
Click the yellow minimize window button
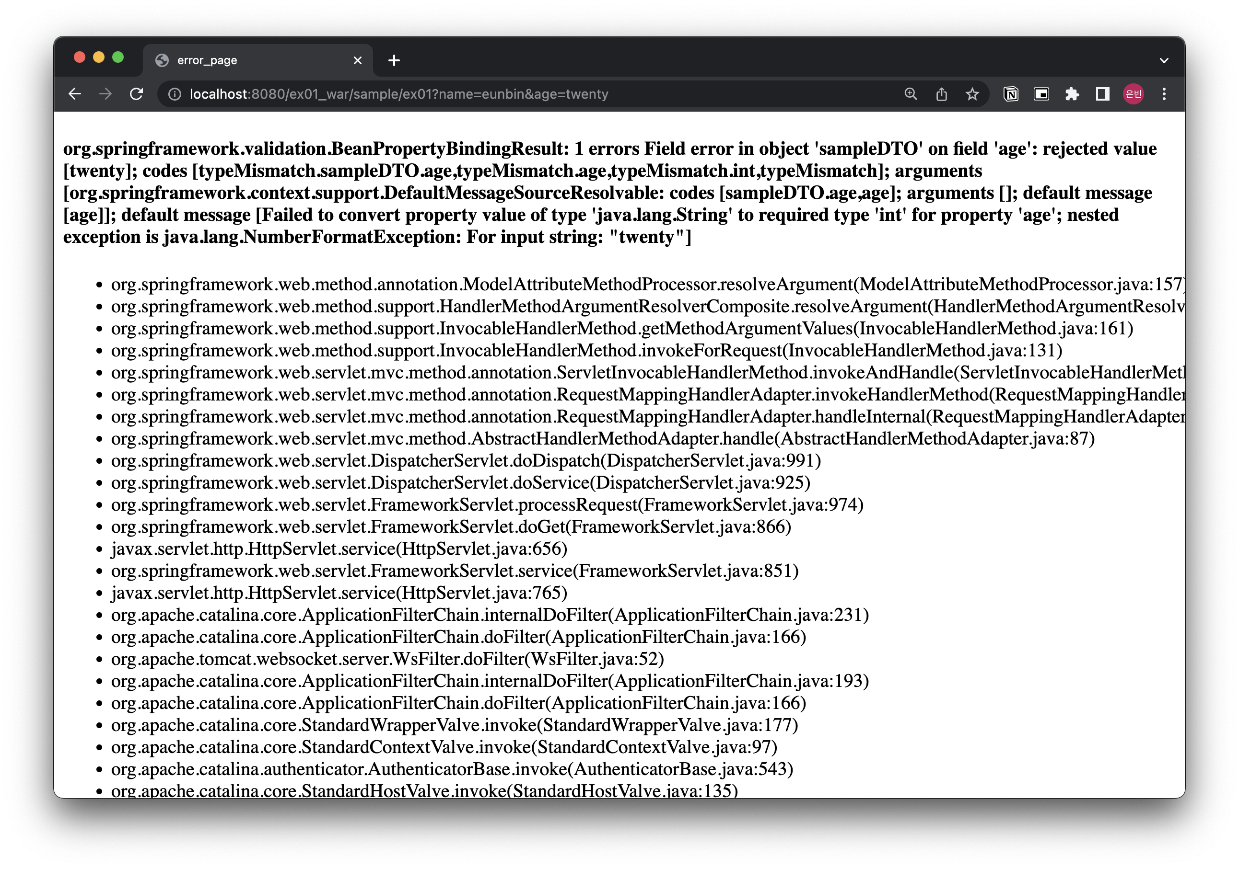pos(99,57)
